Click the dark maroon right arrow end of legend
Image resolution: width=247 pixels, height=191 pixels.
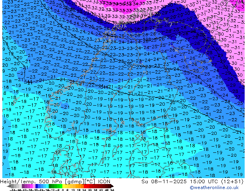pyautogui.click(x=112, y=186)
